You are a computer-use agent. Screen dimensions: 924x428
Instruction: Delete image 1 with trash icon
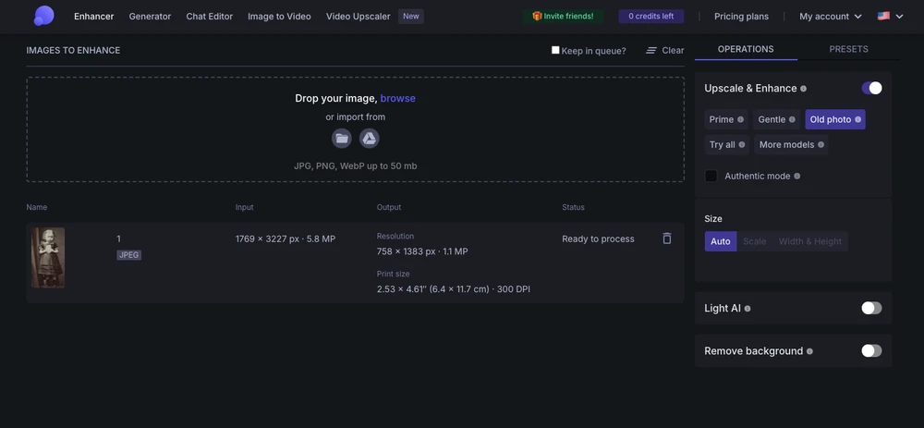(x=666, y=238)
